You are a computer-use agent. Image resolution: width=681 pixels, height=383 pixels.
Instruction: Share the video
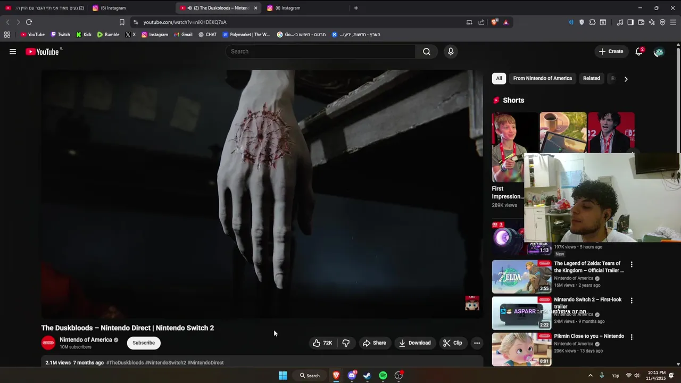[374, 343]
